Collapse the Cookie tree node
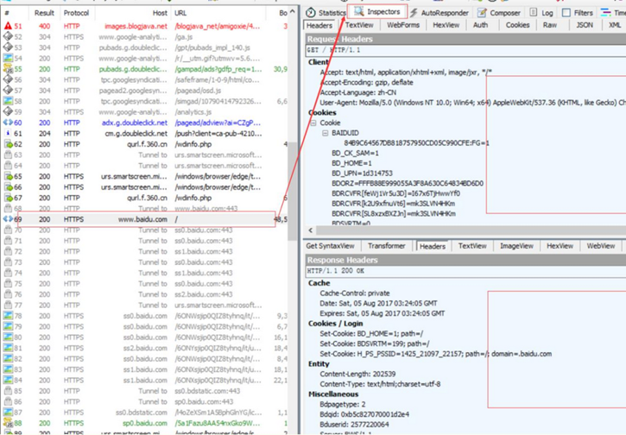 tap(313, 123)
